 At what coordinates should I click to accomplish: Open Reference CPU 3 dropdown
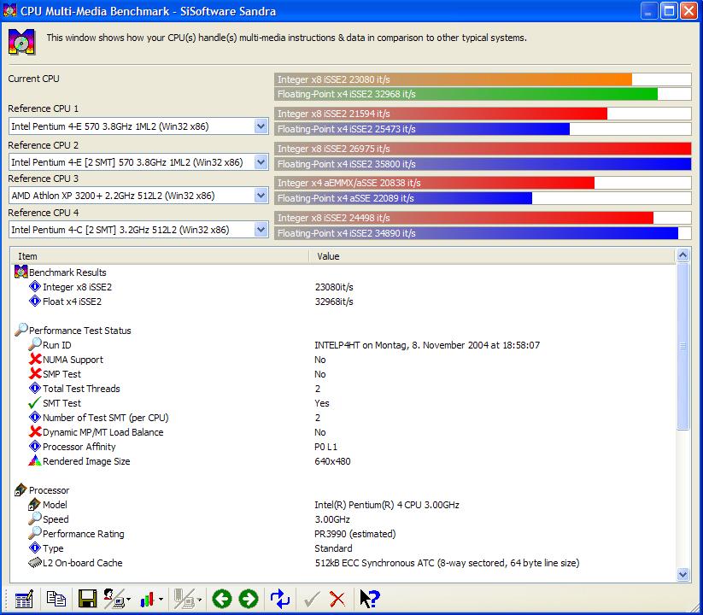[261, 196]
